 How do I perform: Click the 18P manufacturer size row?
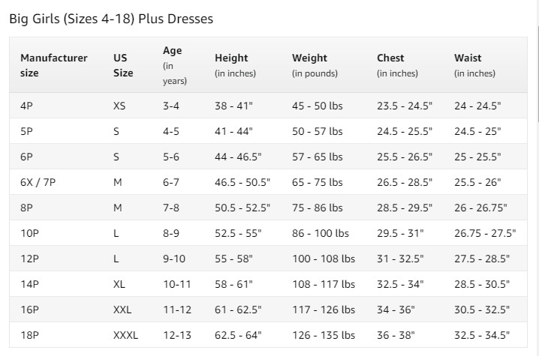point(268,335)
